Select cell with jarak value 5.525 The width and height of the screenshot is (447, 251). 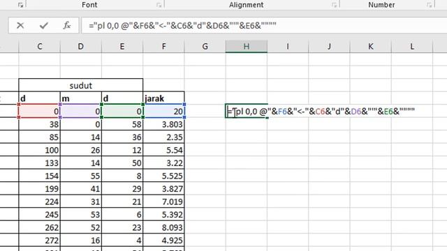[x=163, y=176]
